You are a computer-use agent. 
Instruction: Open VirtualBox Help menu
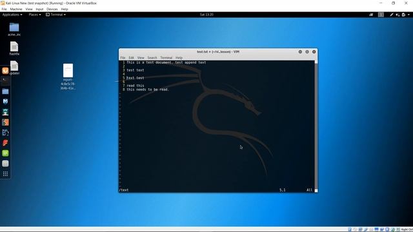point(65,9)
